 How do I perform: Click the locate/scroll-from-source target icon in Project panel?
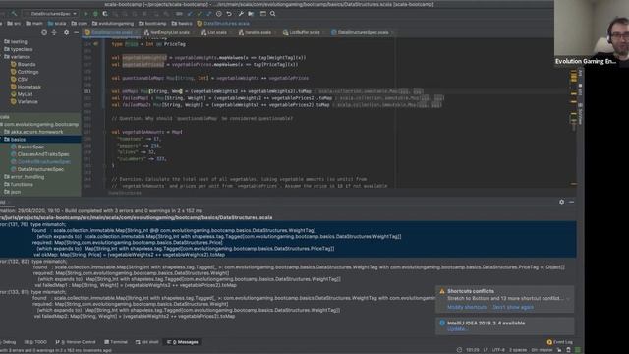click(44, 32)
